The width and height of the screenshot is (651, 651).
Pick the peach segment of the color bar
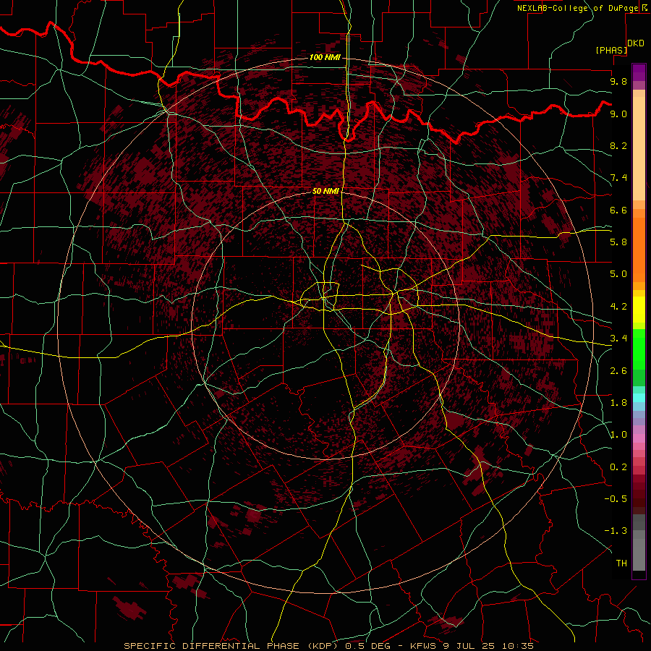point(639,148)
